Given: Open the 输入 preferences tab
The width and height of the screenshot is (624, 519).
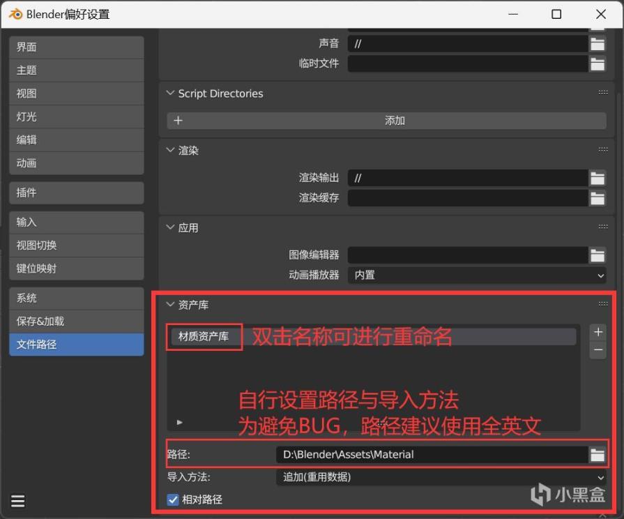Looking at the screenshot, I should (77, 223).
